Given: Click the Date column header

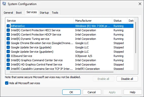Looking at the screenshot, I should 130,21.
